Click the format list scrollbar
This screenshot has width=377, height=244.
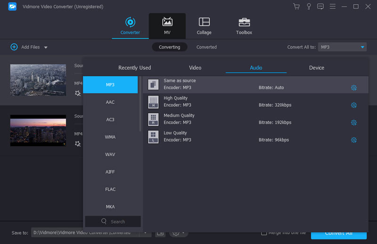pos(140,104)
